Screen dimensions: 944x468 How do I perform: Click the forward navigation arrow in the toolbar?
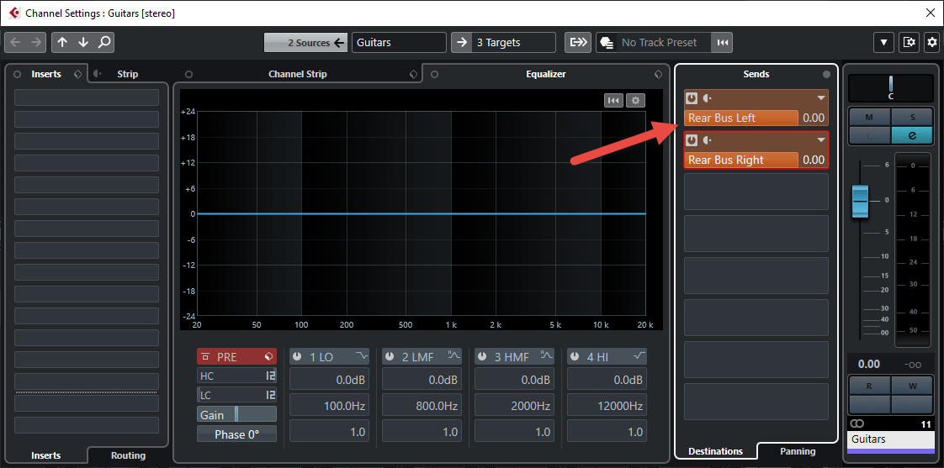click(x=36, y=43)
